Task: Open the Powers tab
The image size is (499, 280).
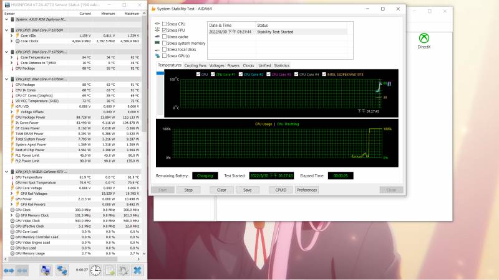Action: 233,65
